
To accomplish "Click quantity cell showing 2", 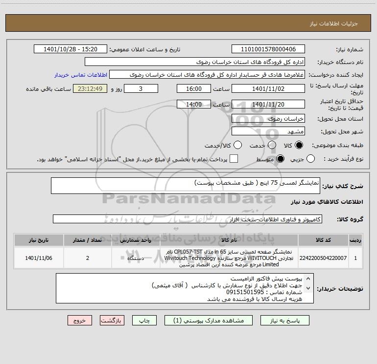I will click(88, 258).
